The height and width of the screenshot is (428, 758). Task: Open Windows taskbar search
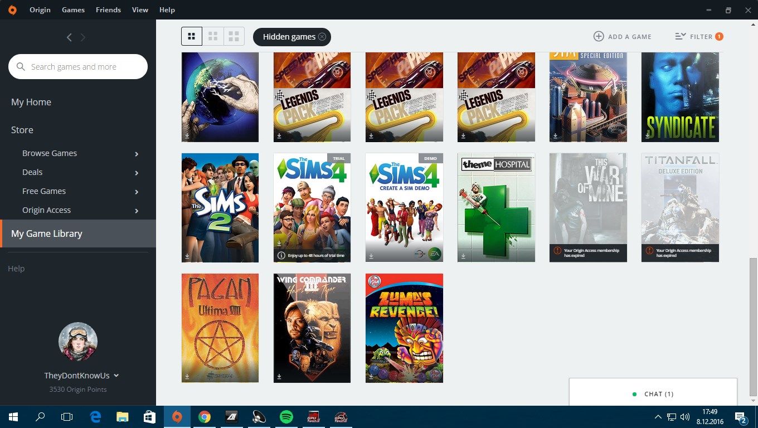40,417
